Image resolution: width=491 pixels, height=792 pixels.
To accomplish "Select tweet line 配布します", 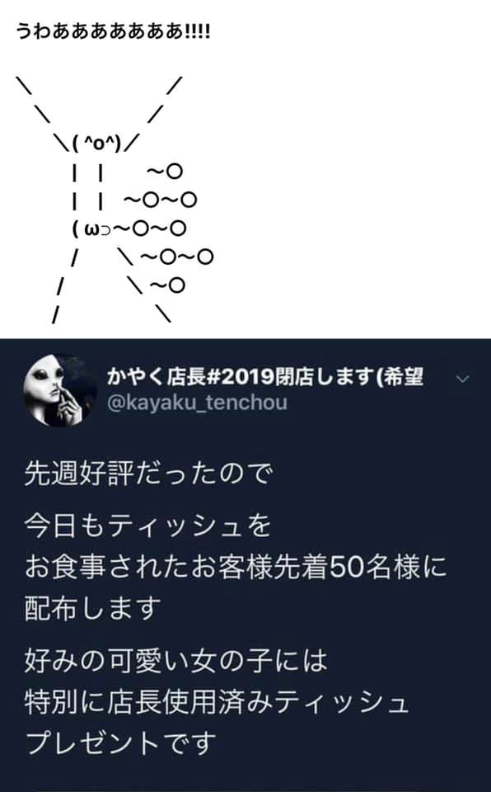I will 93,608.
